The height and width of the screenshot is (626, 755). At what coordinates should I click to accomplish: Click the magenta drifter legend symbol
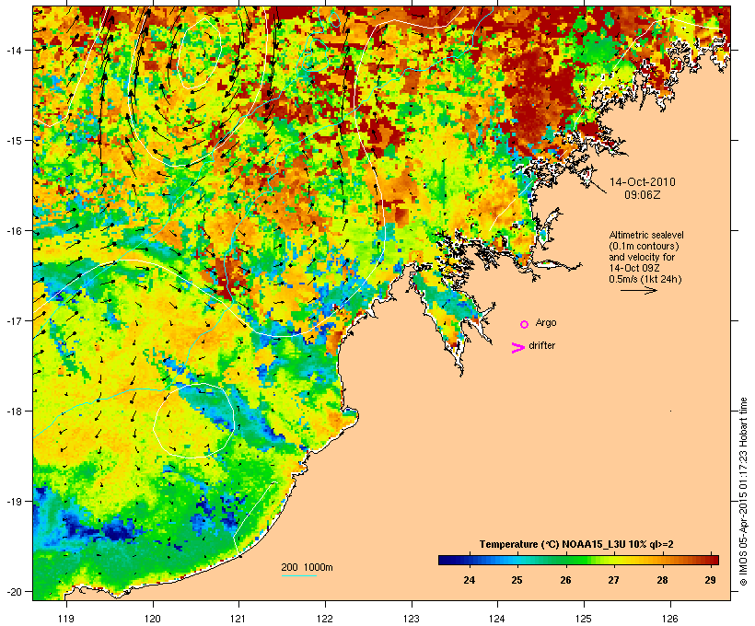tap(517, 348)
